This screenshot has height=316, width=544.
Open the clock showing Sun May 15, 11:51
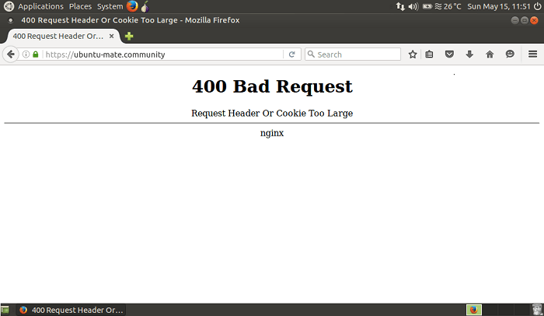coord(499,6)
